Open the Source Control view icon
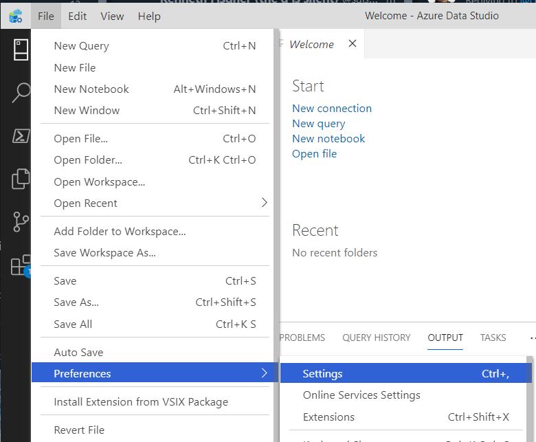The width and height of the screenshot is (536, 442). coord(21,222)
